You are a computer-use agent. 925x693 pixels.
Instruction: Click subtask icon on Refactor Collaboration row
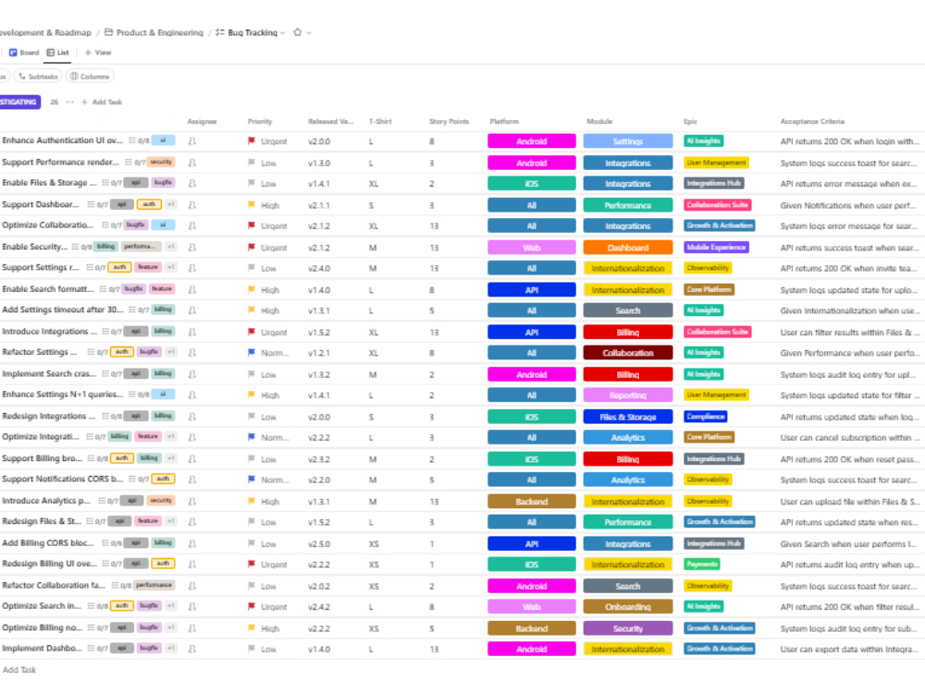tap(115, 586)
